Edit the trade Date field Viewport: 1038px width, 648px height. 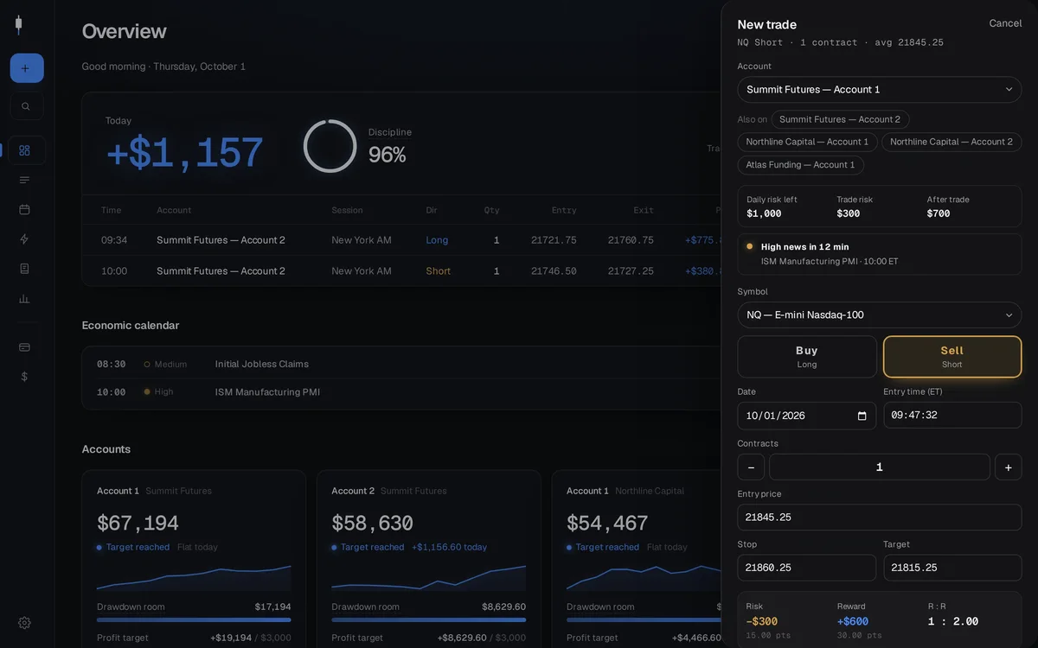[x=806, y=416]
